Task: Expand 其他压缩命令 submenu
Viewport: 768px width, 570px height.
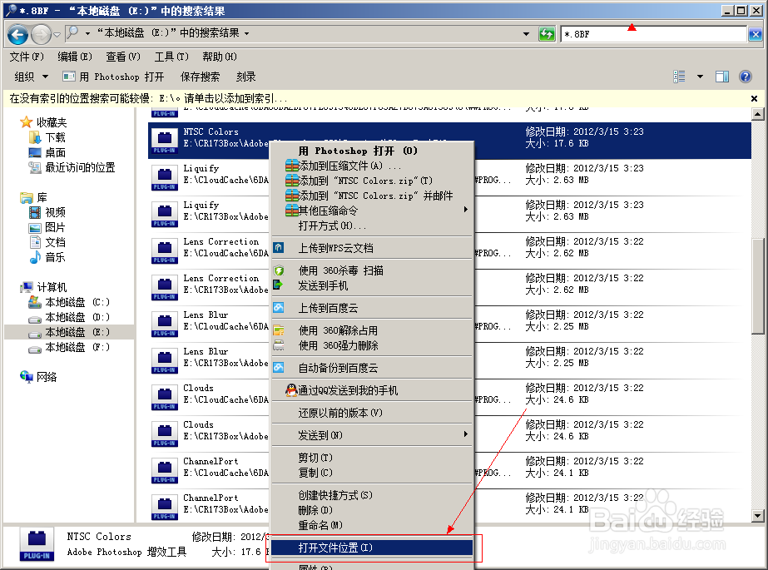Action: pyautogui.click(x=372, y=211)
